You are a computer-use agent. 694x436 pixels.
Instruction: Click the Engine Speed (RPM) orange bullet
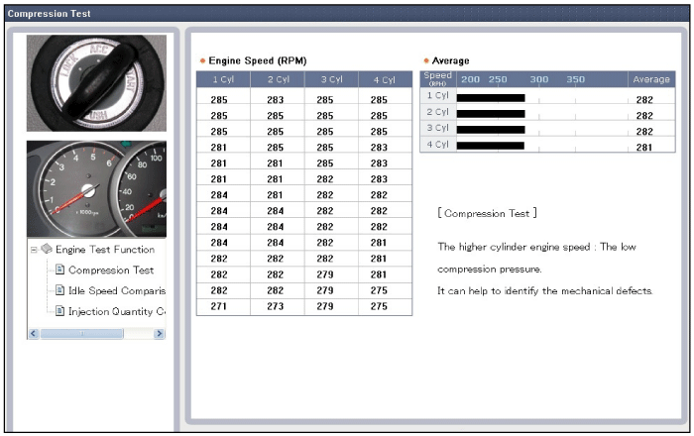[202, 60]
